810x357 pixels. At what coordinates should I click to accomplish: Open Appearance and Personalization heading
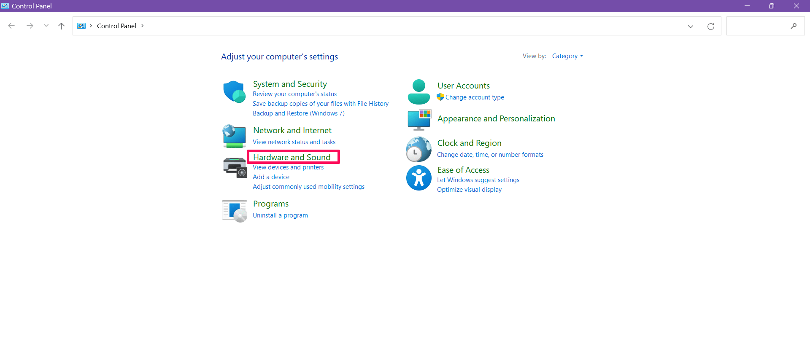pos(496,118)
